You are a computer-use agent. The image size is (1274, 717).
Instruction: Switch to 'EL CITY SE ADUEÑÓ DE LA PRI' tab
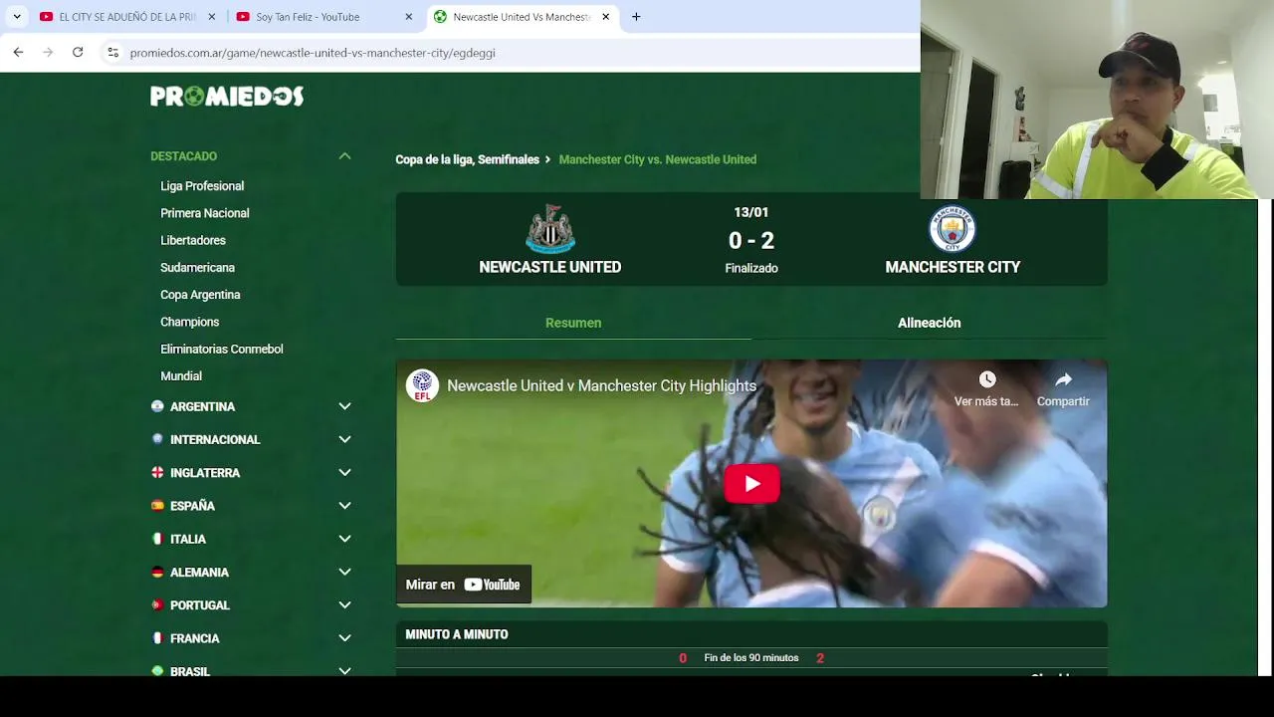click(127, 17)
